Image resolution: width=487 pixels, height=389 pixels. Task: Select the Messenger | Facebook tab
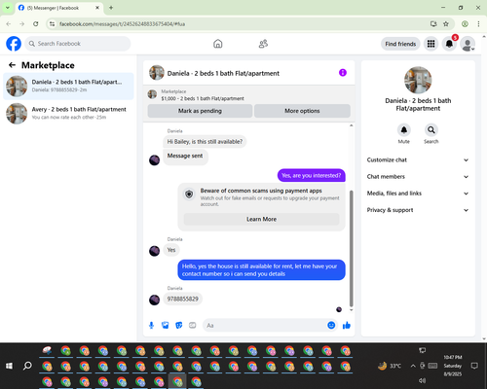coord(59,8)
